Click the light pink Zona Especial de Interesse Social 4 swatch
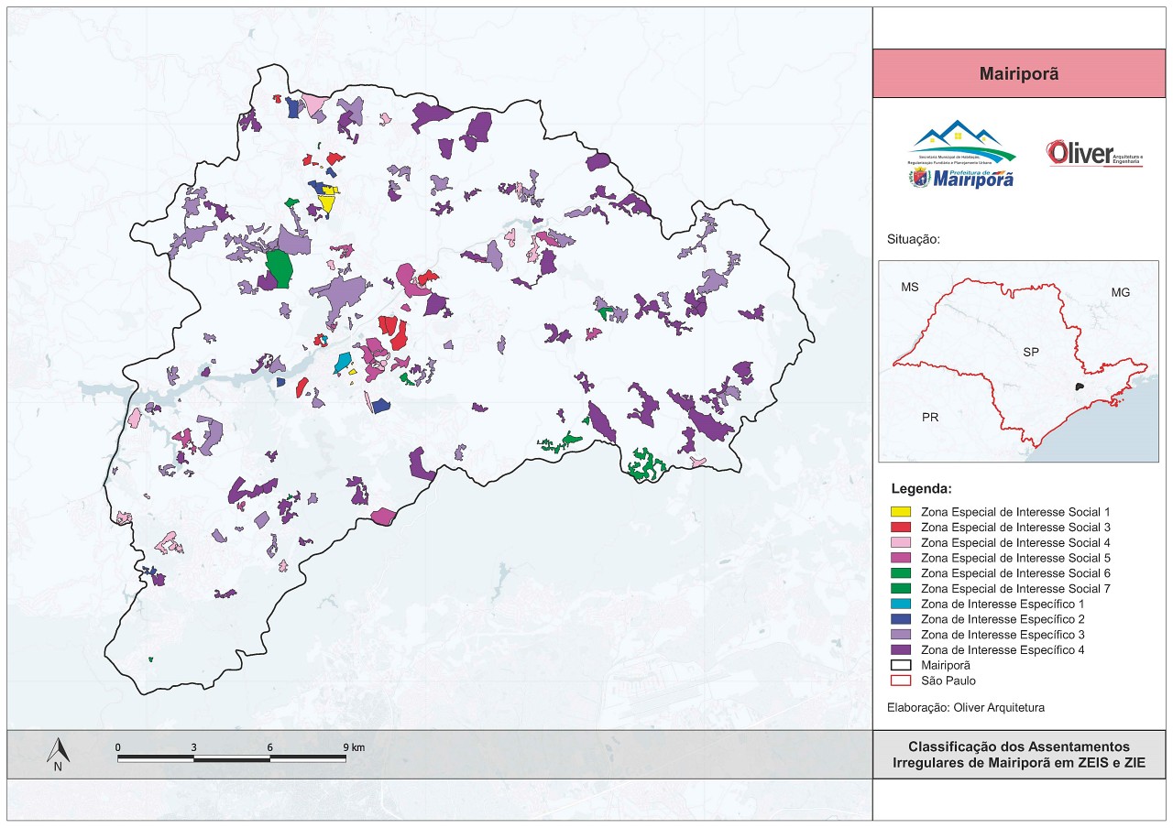Screen dimensions: 1173x828 pyautogui.click(x=901, y=542)
